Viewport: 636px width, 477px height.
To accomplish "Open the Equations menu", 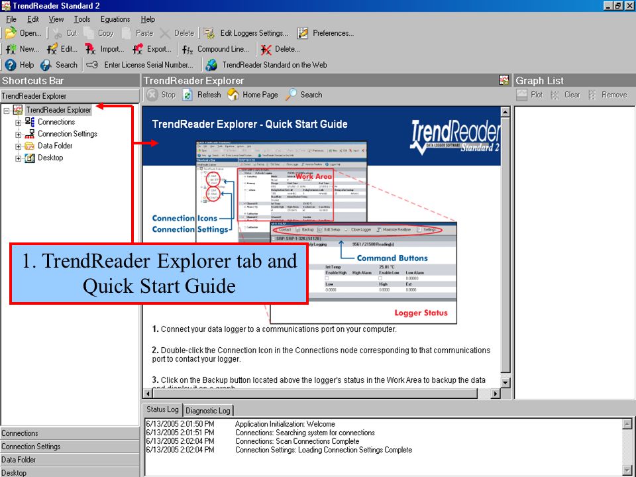I will [115, 19].
